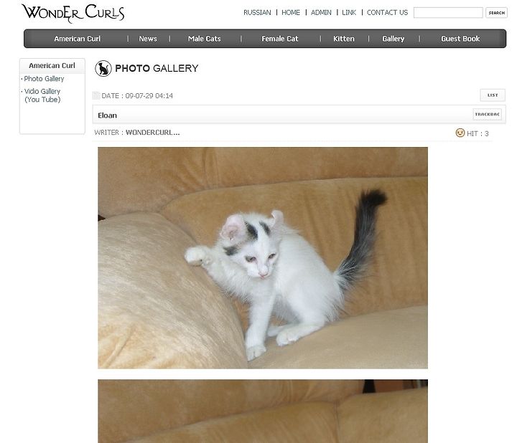Open the American Curl menu item
The width and height of the screenshot is (517, 443).
(77, 39)
